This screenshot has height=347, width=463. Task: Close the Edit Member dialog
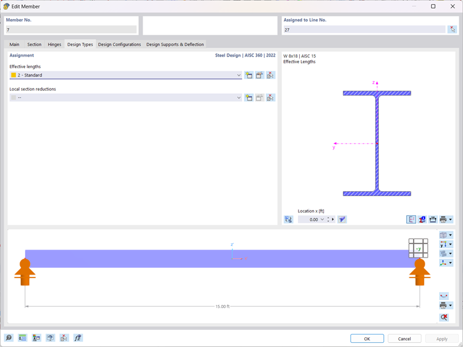(453, 6)
